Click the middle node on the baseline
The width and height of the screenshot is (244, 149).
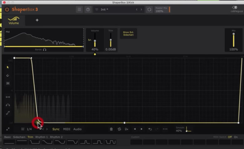click(x=124, y=123)
